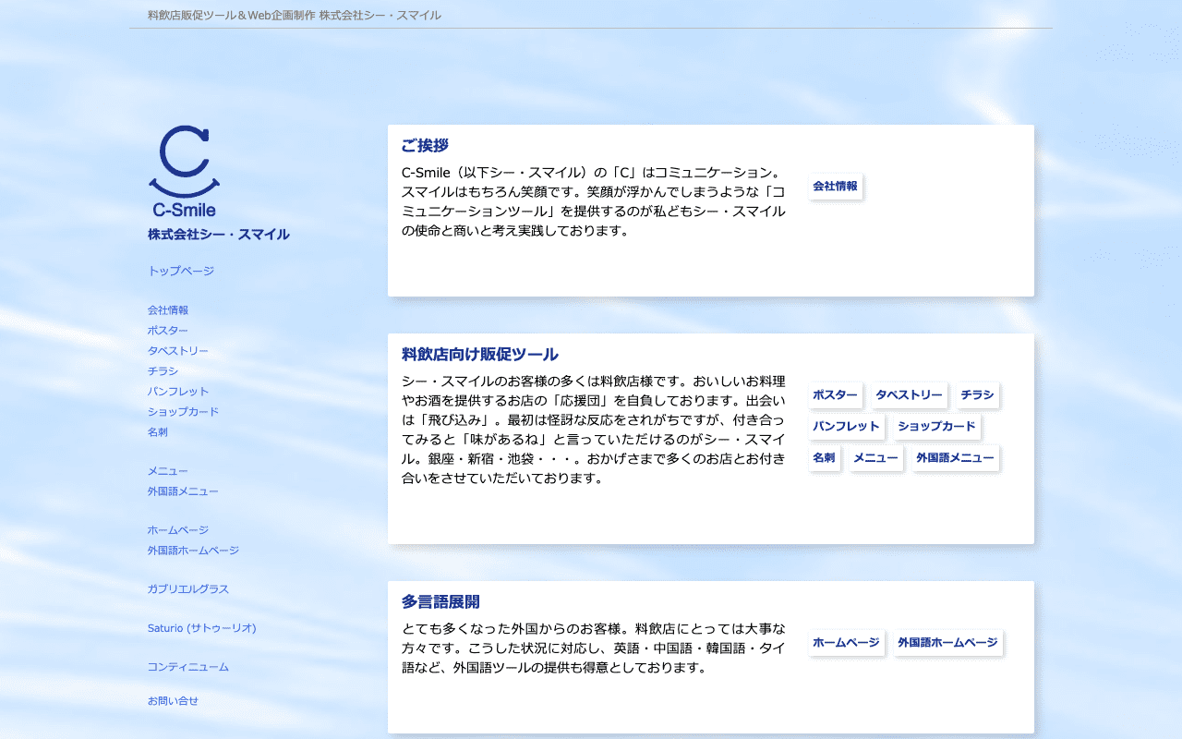Go to お問い合せ contact link in the sidebar
This screenshot has height=739, width=1182.
(x=174, y=701)
